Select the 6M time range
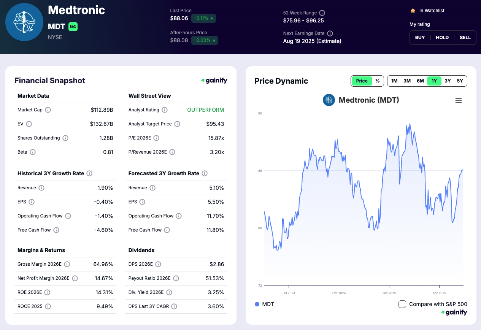 [420, 81]
